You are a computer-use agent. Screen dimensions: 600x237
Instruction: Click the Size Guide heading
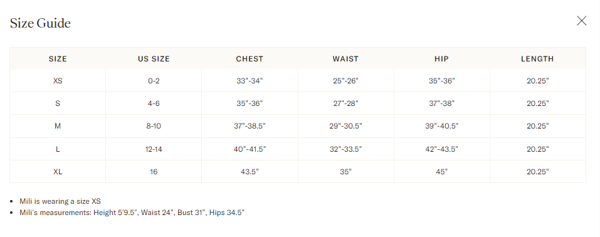click(40, 23)
